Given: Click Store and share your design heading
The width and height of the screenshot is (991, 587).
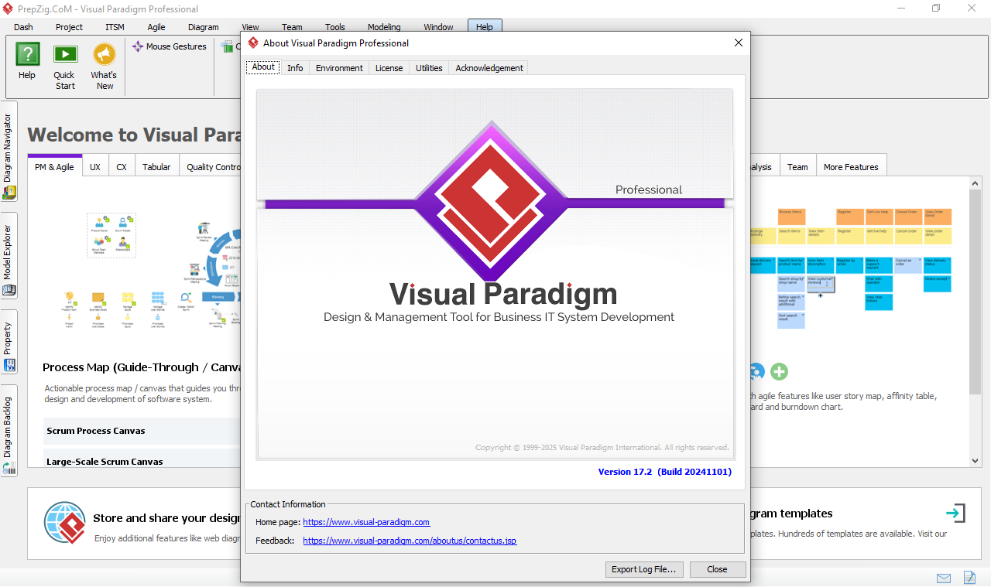Looking at the screenshot, I should [x=166, y=518].
